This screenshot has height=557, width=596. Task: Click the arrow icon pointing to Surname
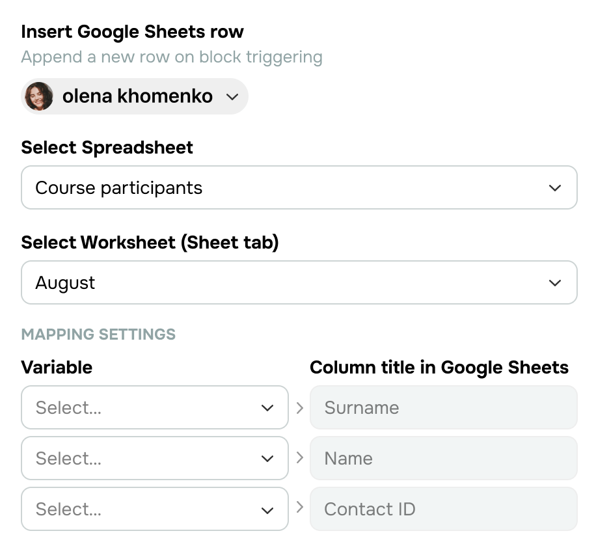299,407
